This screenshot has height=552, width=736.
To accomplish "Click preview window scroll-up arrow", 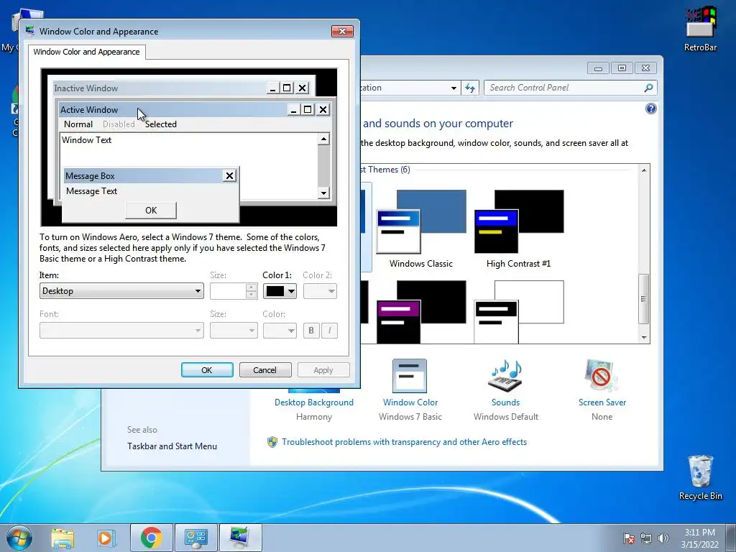I will tap(323, 139).
